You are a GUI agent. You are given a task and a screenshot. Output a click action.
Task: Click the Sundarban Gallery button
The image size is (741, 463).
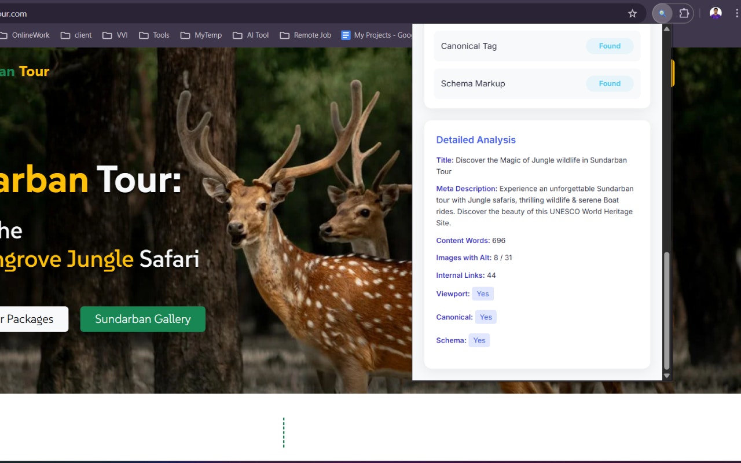click(x=142, y=319)
